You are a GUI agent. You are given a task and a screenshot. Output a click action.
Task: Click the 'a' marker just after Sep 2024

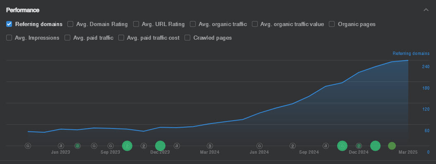(326, 146)
